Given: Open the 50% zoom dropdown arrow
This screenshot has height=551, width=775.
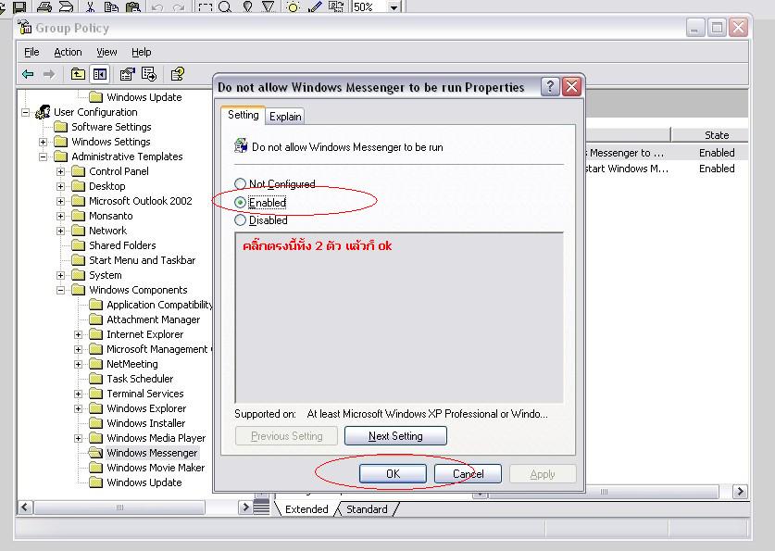Looking at the screenshot, I should click(x=394, y=7).
